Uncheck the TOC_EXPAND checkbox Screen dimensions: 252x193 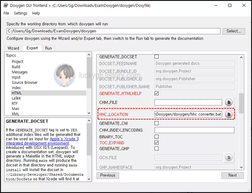pyautogui.click(x=156, y=143)
